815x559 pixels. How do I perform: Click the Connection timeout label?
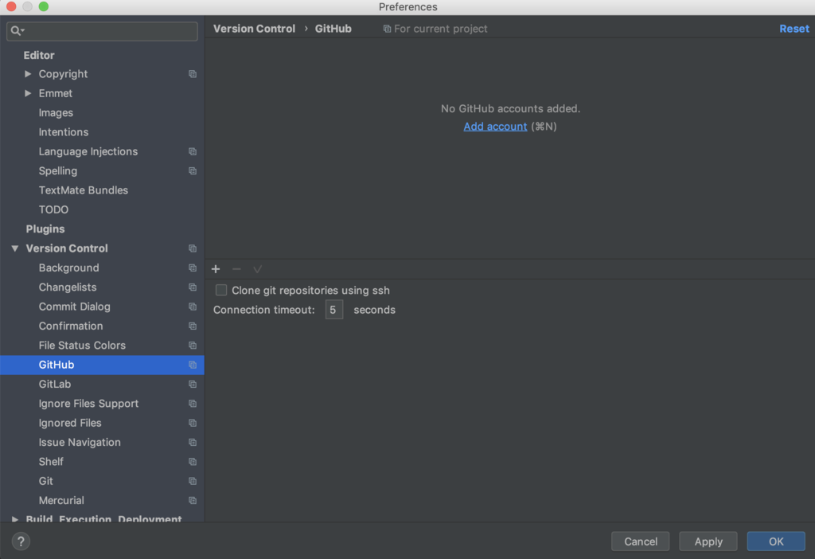(x=264, y=310)
